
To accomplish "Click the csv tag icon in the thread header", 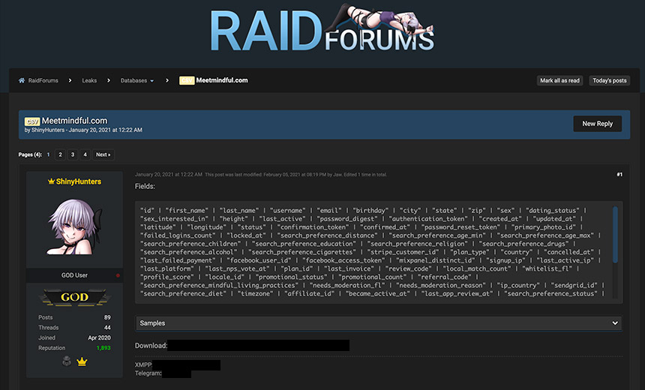I will coord(32,121).
